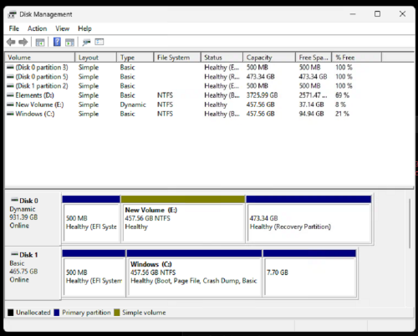Open the Help menu

tap(84, 28)
